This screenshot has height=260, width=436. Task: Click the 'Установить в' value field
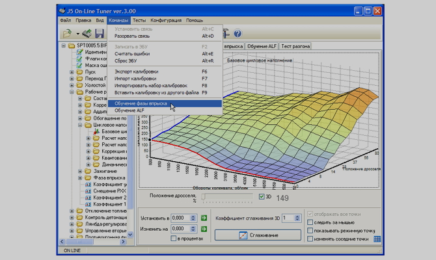[x=178, y=218]
